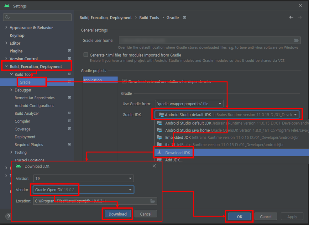The image size is (309, 225).
Task: Click OK in Settings dialog
Action: pos(239,217)
